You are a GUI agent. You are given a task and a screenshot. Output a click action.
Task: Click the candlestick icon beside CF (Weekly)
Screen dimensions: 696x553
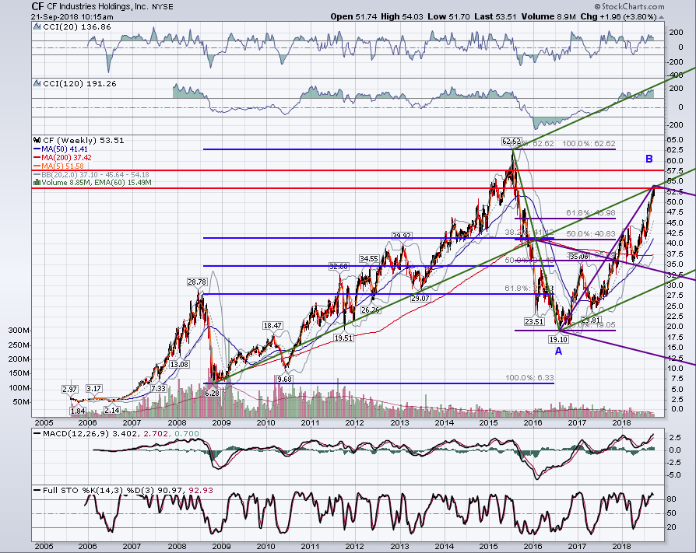pyautogui.click(x=37, y=141)
